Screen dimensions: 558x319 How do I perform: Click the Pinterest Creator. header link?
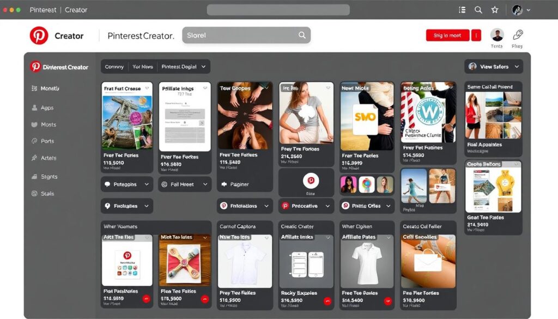141,35
